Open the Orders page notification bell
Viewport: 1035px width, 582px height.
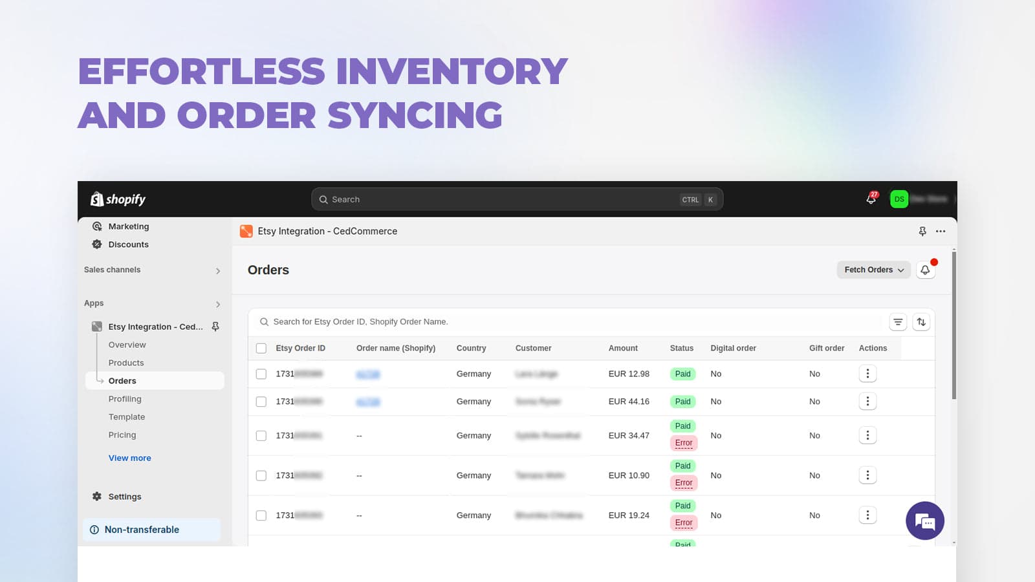(x=925, y=270)
